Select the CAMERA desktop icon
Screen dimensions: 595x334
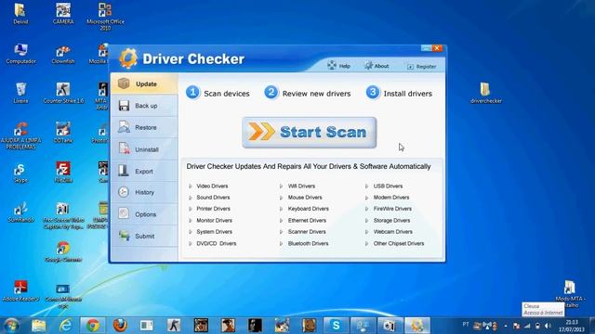(63, 14)
